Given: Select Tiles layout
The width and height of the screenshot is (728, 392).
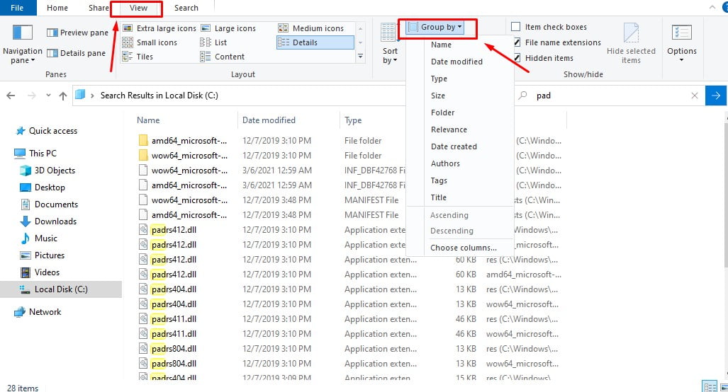Looking at the screenshot, I should point(138,57).
